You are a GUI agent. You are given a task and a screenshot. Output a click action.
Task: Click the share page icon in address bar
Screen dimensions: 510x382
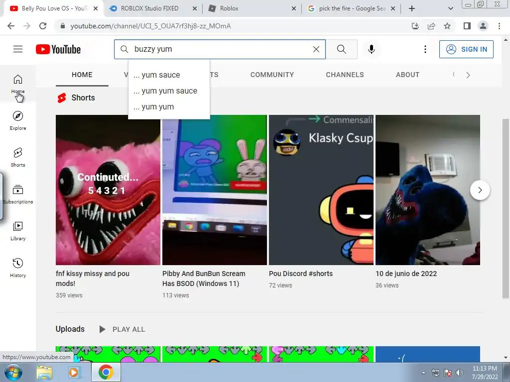(x=431, y=26)
